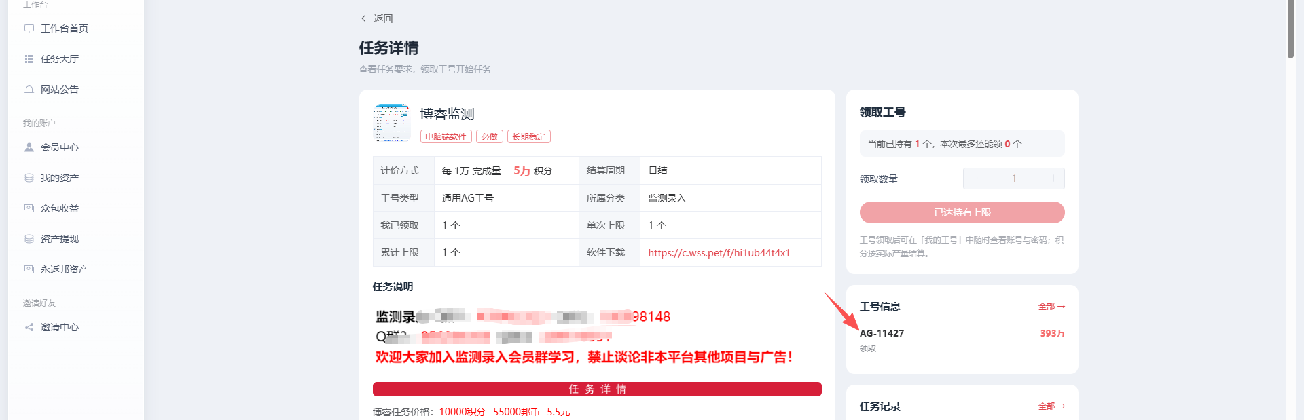The width and height of the screenshot is (1304, 420).
Task: Click the 博睿监测 task title
Action: tap(447, 114)
